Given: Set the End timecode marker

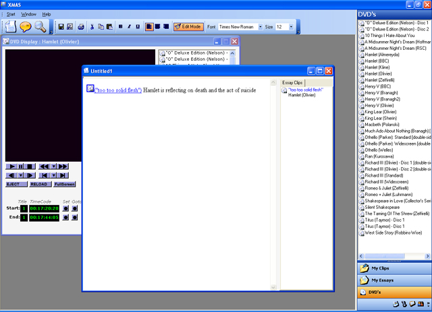Looking at the screenshot, I should (65, 218).
